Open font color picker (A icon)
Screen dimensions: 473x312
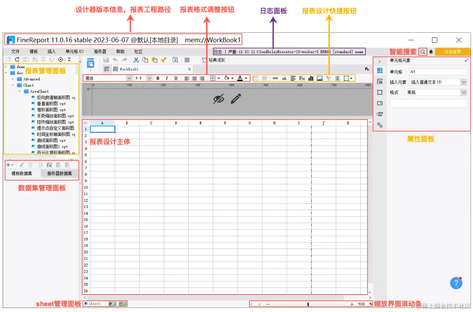(240, 78)
